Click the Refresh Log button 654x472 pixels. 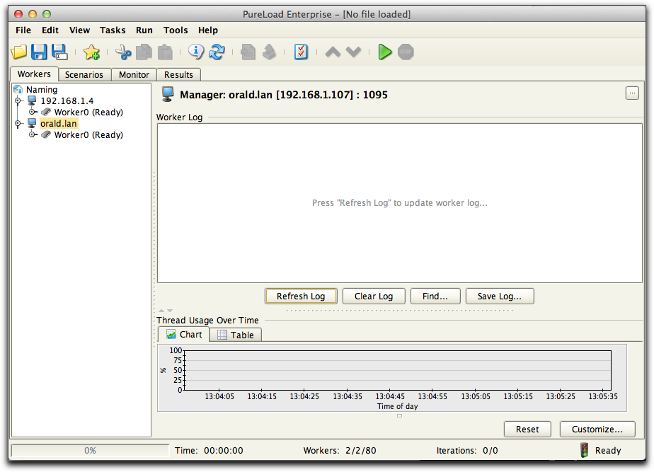[301, 296]
